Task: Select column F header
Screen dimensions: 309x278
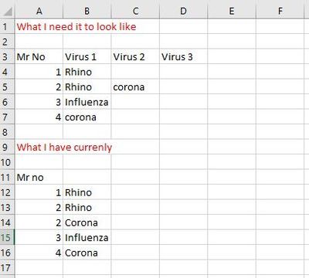Action: pos(280,11)
